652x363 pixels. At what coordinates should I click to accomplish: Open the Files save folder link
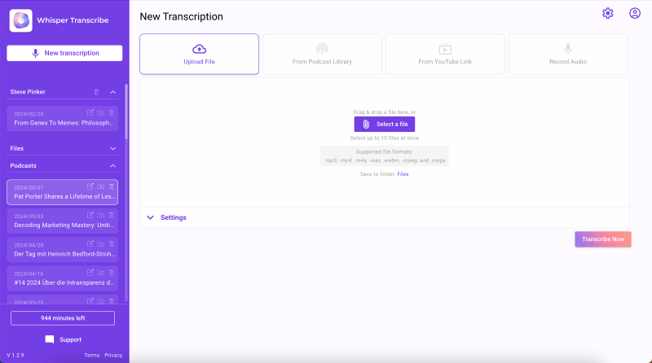tap(403, 174)
